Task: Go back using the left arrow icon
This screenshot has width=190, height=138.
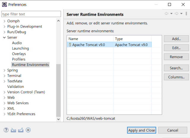Action: point(167,13)
